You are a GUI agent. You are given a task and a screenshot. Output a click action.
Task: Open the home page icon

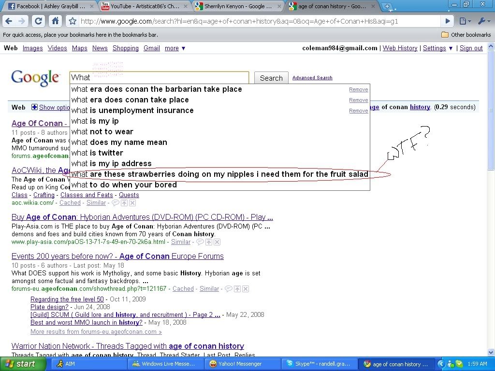[55, 21]
